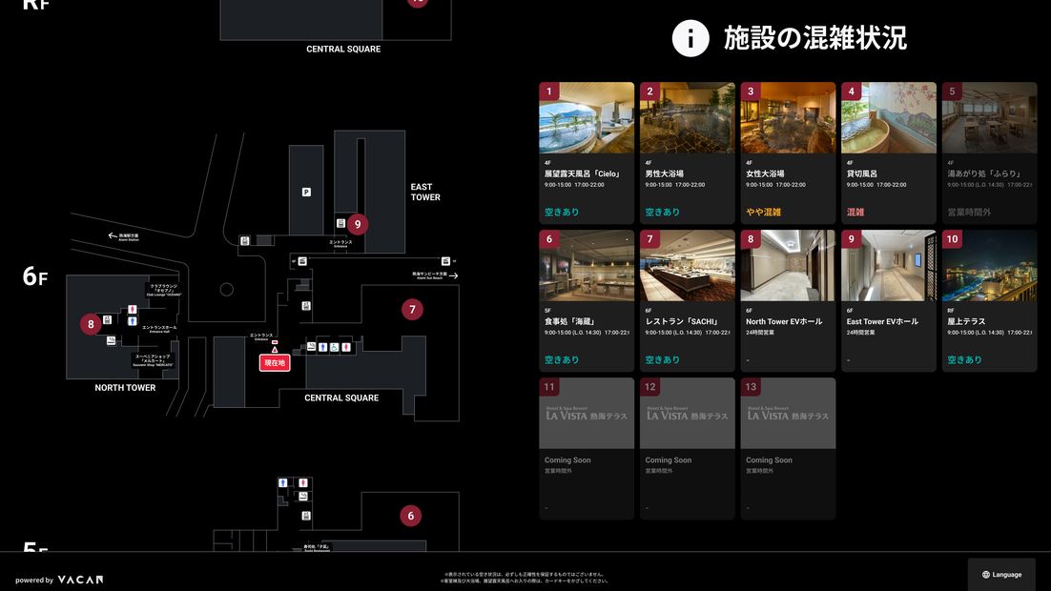
Task: Open the 女性大浴場 card thumbnail
Action: (x=788, y=118)
